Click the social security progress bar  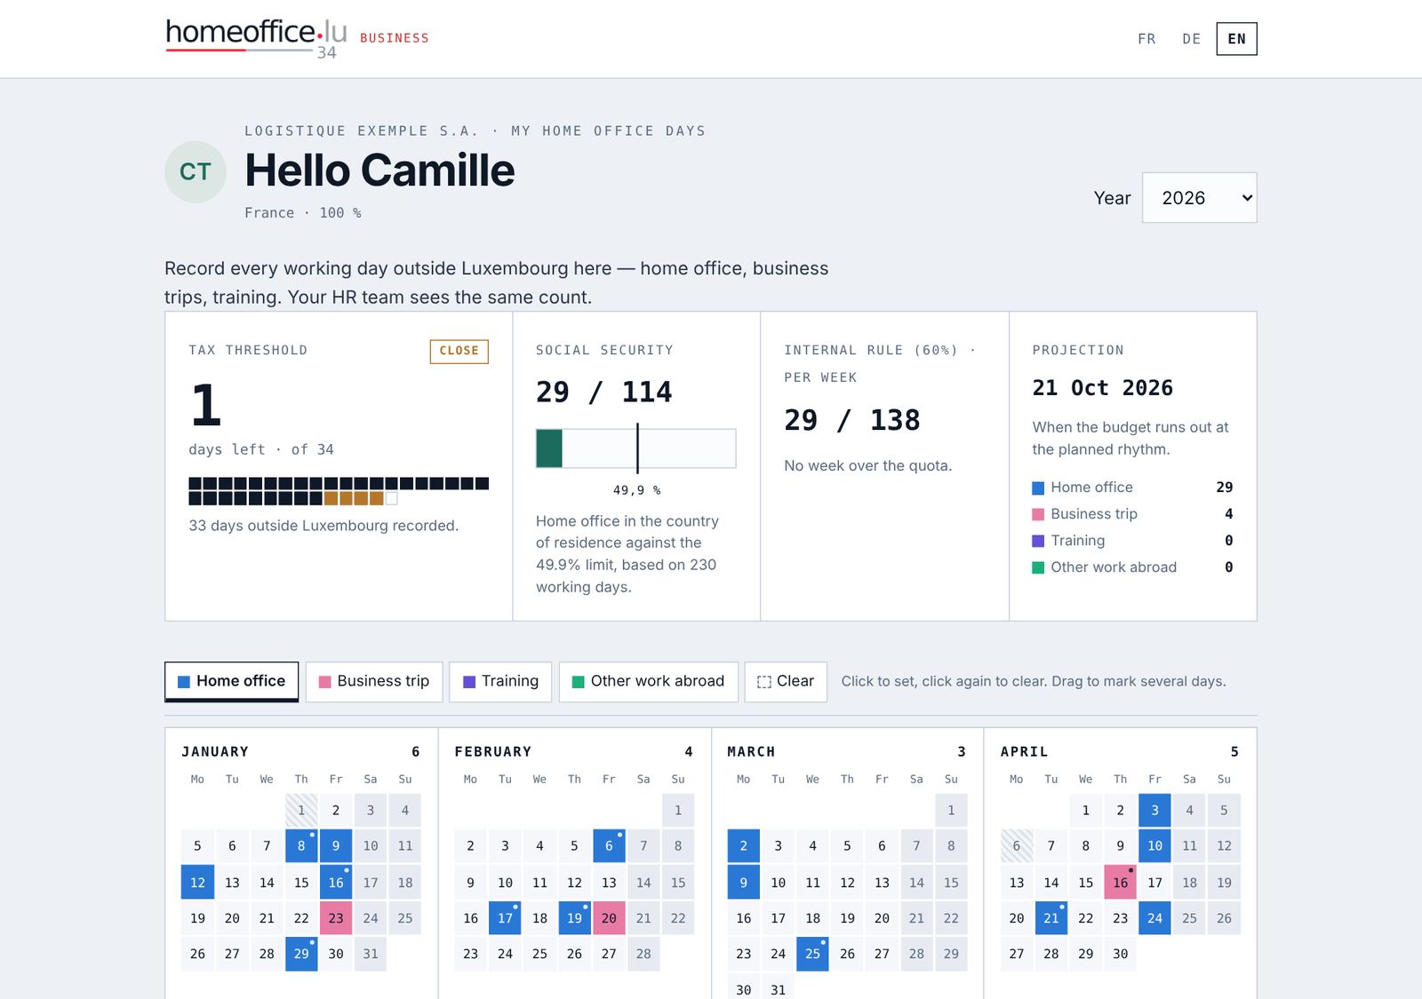tap(635, 448)
